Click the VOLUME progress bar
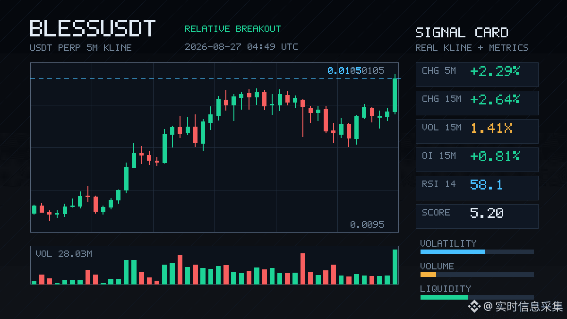The height and width of the screenshot is (319, 567). (477, 275)
